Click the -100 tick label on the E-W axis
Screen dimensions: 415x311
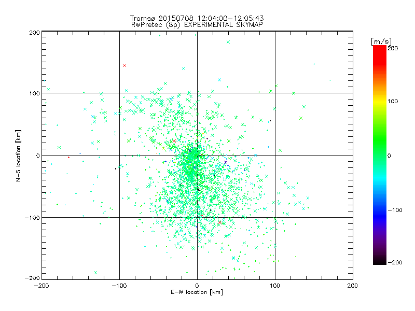(x=119, y=286)
